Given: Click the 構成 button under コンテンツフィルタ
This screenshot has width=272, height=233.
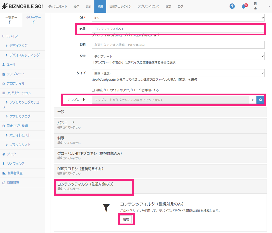Looking at the screenshot, I should (x=126, y=219).
